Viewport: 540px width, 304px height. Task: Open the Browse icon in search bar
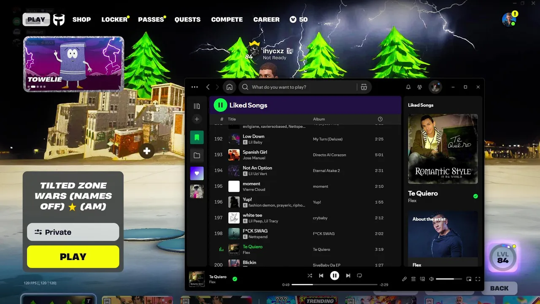(x=364, y=87)
